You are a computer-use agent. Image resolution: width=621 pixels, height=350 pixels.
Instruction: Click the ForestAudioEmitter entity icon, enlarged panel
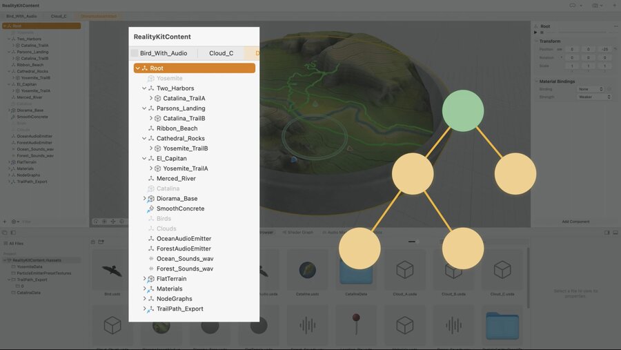pos(151,249)
